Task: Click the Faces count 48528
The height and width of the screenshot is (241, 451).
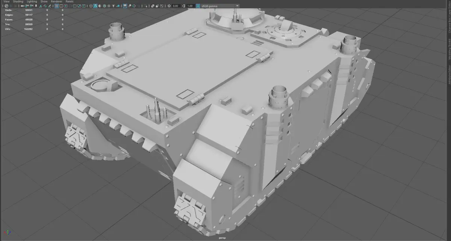Action: coord(29,19)
